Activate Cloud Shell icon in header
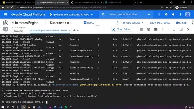 (159, 15)
